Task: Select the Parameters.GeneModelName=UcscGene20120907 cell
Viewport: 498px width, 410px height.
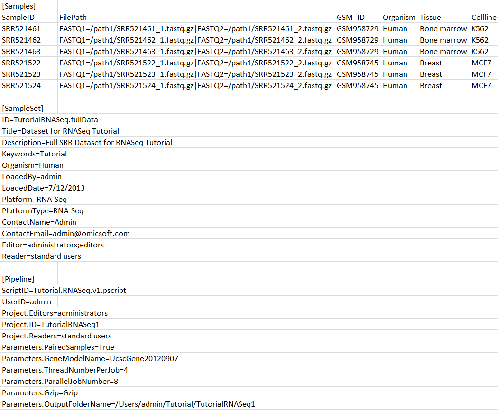Action: pyautogui.click(x=90, y=359)
